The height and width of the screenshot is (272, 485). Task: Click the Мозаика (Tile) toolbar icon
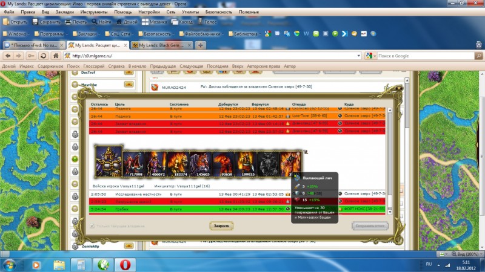point(145,22)
